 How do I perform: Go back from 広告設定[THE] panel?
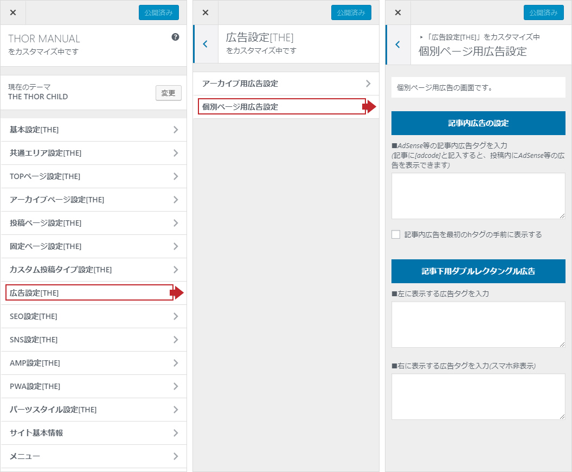[x=205, y=44]
